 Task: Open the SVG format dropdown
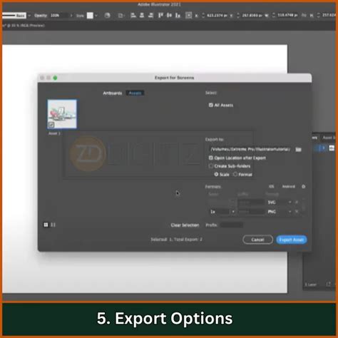280,203
